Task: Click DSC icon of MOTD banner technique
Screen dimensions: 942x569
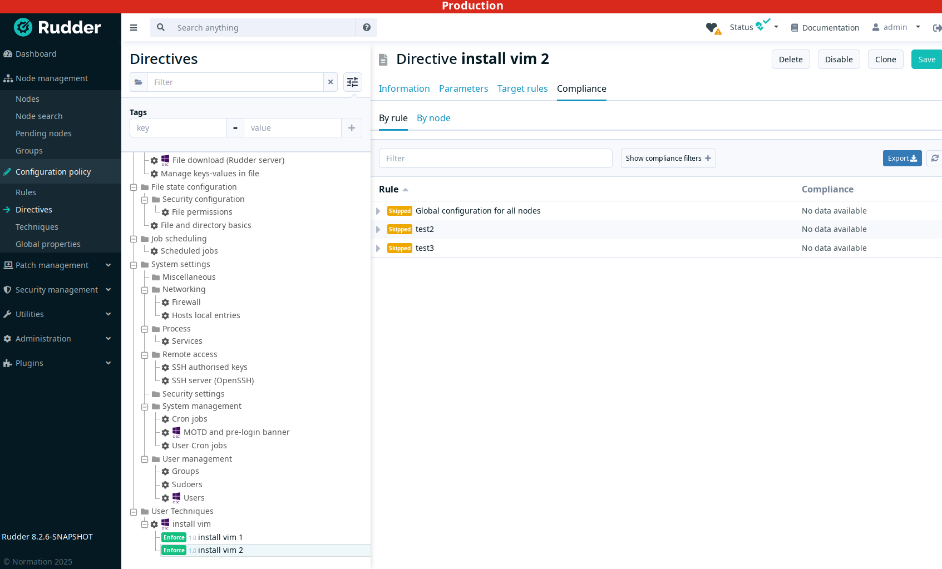Action: point(176,432)
